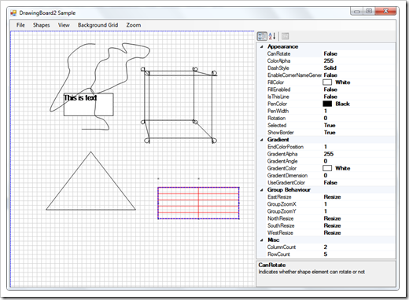Click the GroupZoomY property label
This screenshot has width=409, height=300.
[282, 211]
